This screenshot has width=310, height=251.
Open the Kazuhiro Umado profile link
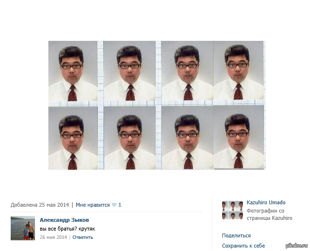click(266, 202)
